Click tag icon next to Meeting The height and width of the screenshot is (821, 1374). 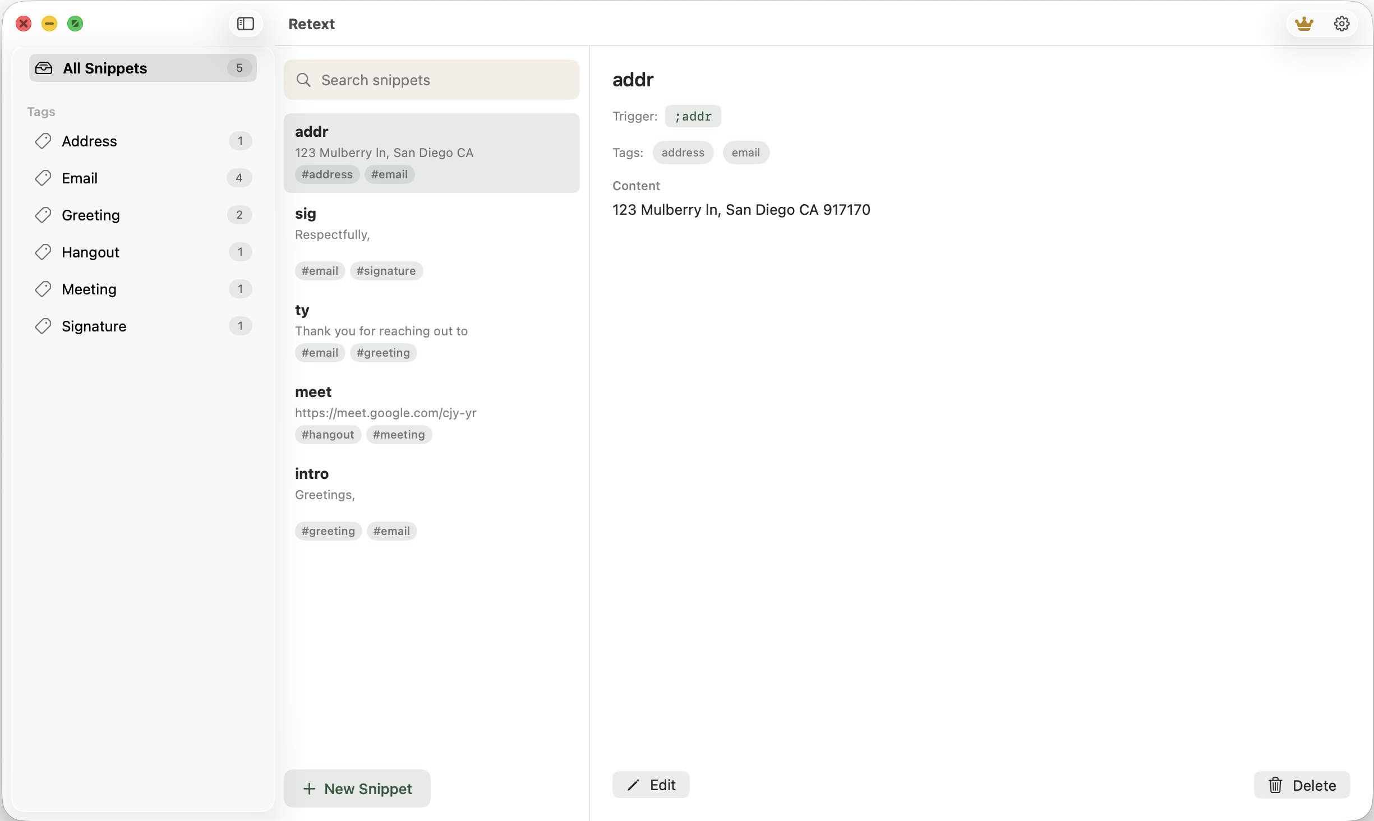pyautogui.click(x=43, y=289)
